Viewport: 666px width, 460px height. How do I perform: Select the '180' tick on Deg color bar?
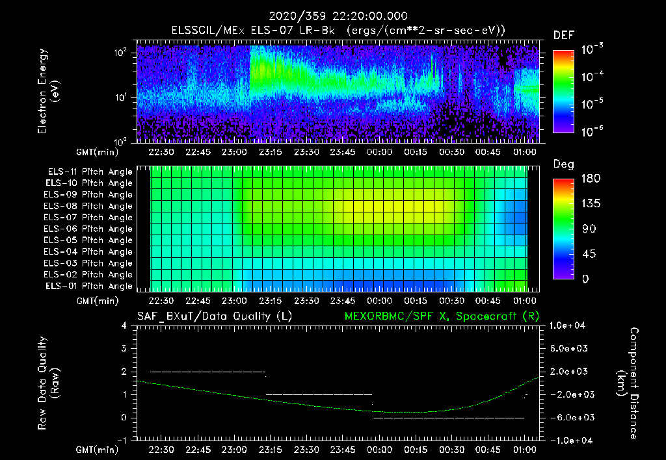(591, 179)
